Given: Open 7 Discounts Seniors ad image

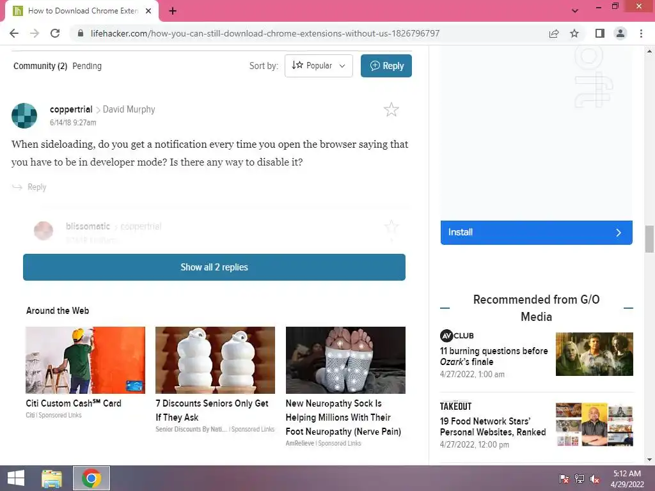Looking at the screenshot, I should point(215,360).
